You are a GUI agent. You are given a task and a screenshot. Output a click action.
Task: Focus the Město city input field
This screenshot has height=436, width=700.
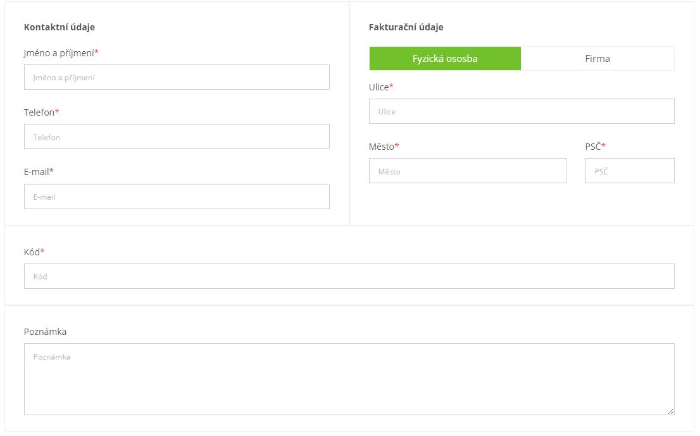[468, 171]
